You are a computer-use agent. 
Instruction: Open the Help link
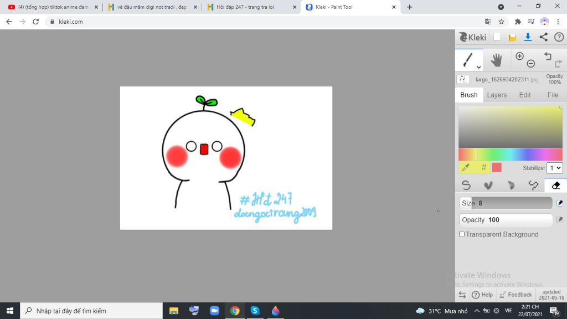click(482, 295)
